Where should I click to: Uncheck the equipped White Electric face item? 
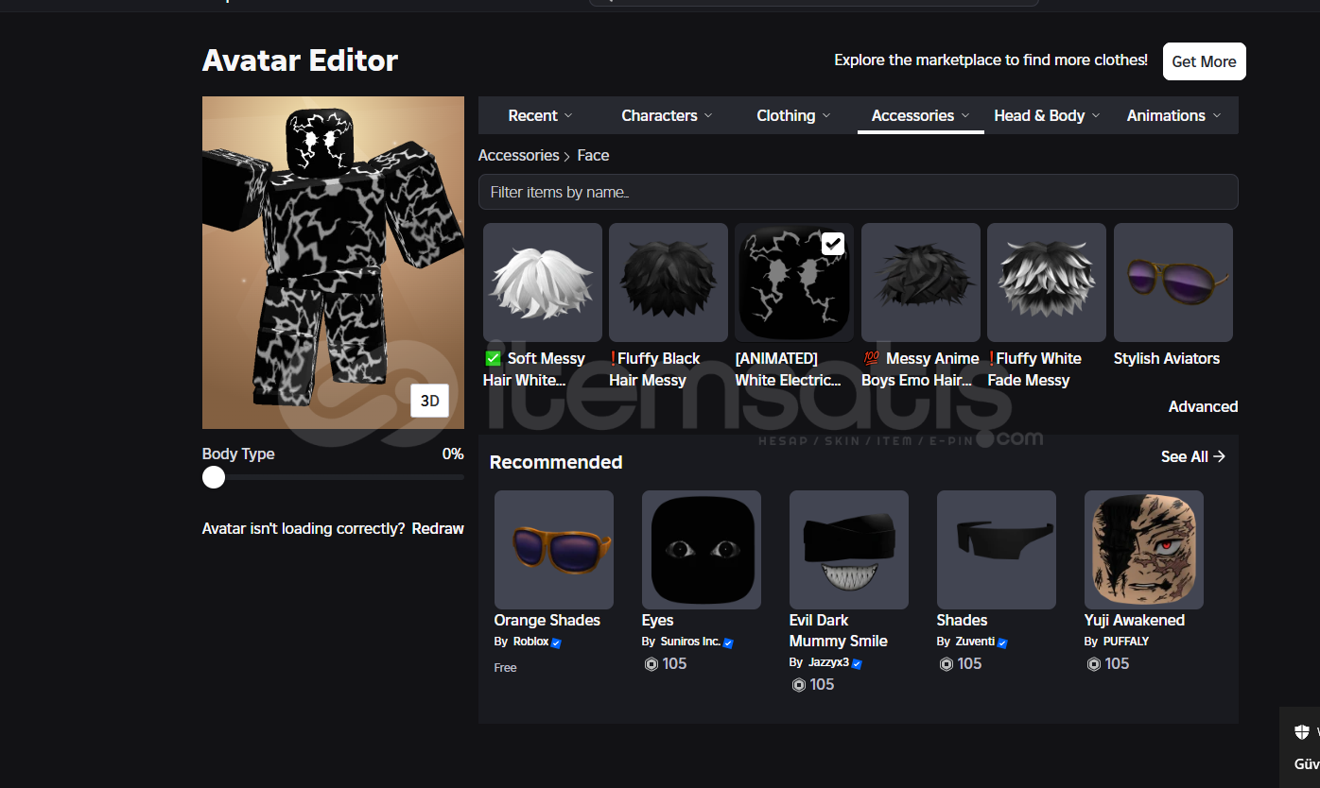tap(832, 244)
